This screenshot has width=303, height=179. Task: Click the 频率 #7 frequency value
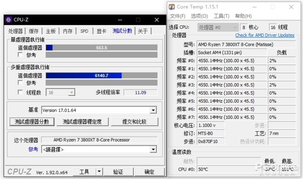tap(232, 117)
